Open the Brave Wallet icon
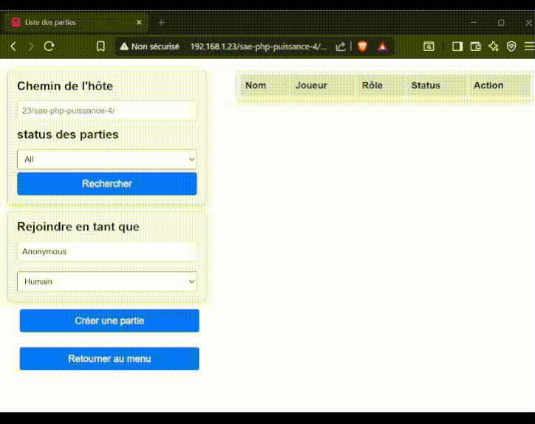The height and width of the screenshot is (424, 535). click(476, 47)
